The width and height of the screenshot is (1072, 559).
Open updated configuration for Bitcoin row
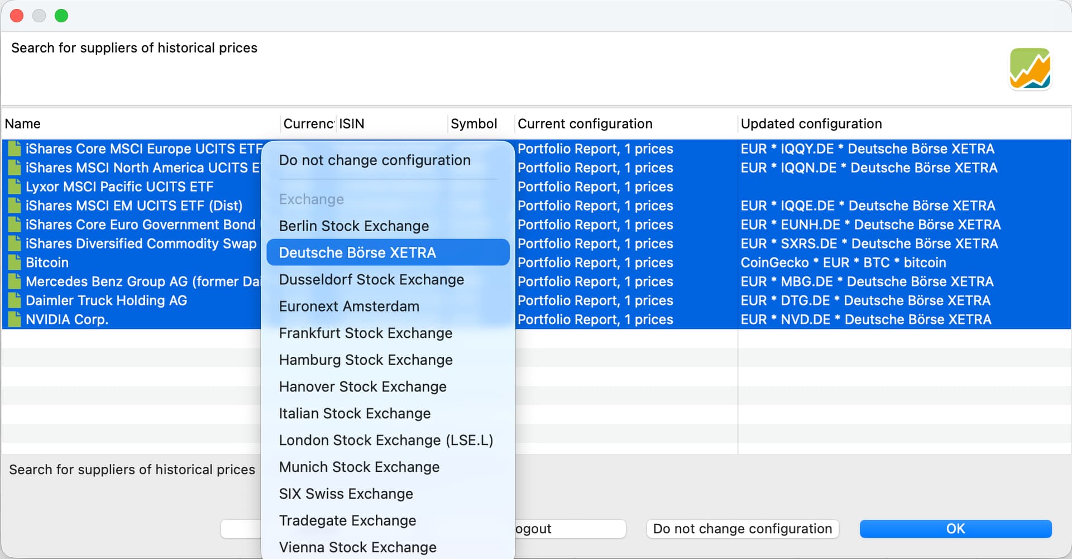coord(843,262)
